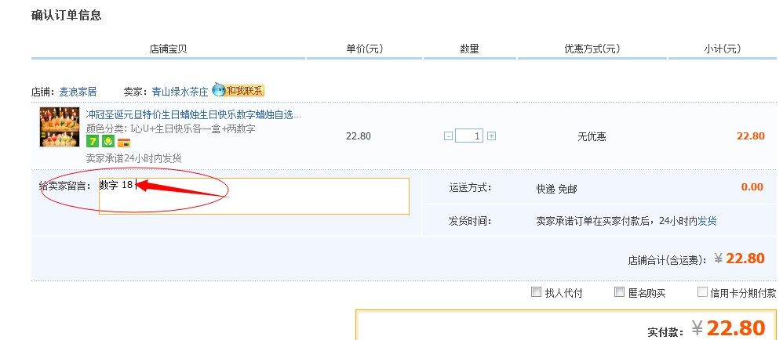Viewport: 783px width, 340px height.
Task: Open the 麦浪家居 store link
Action: pyautogui.click(x=78, y=92)
